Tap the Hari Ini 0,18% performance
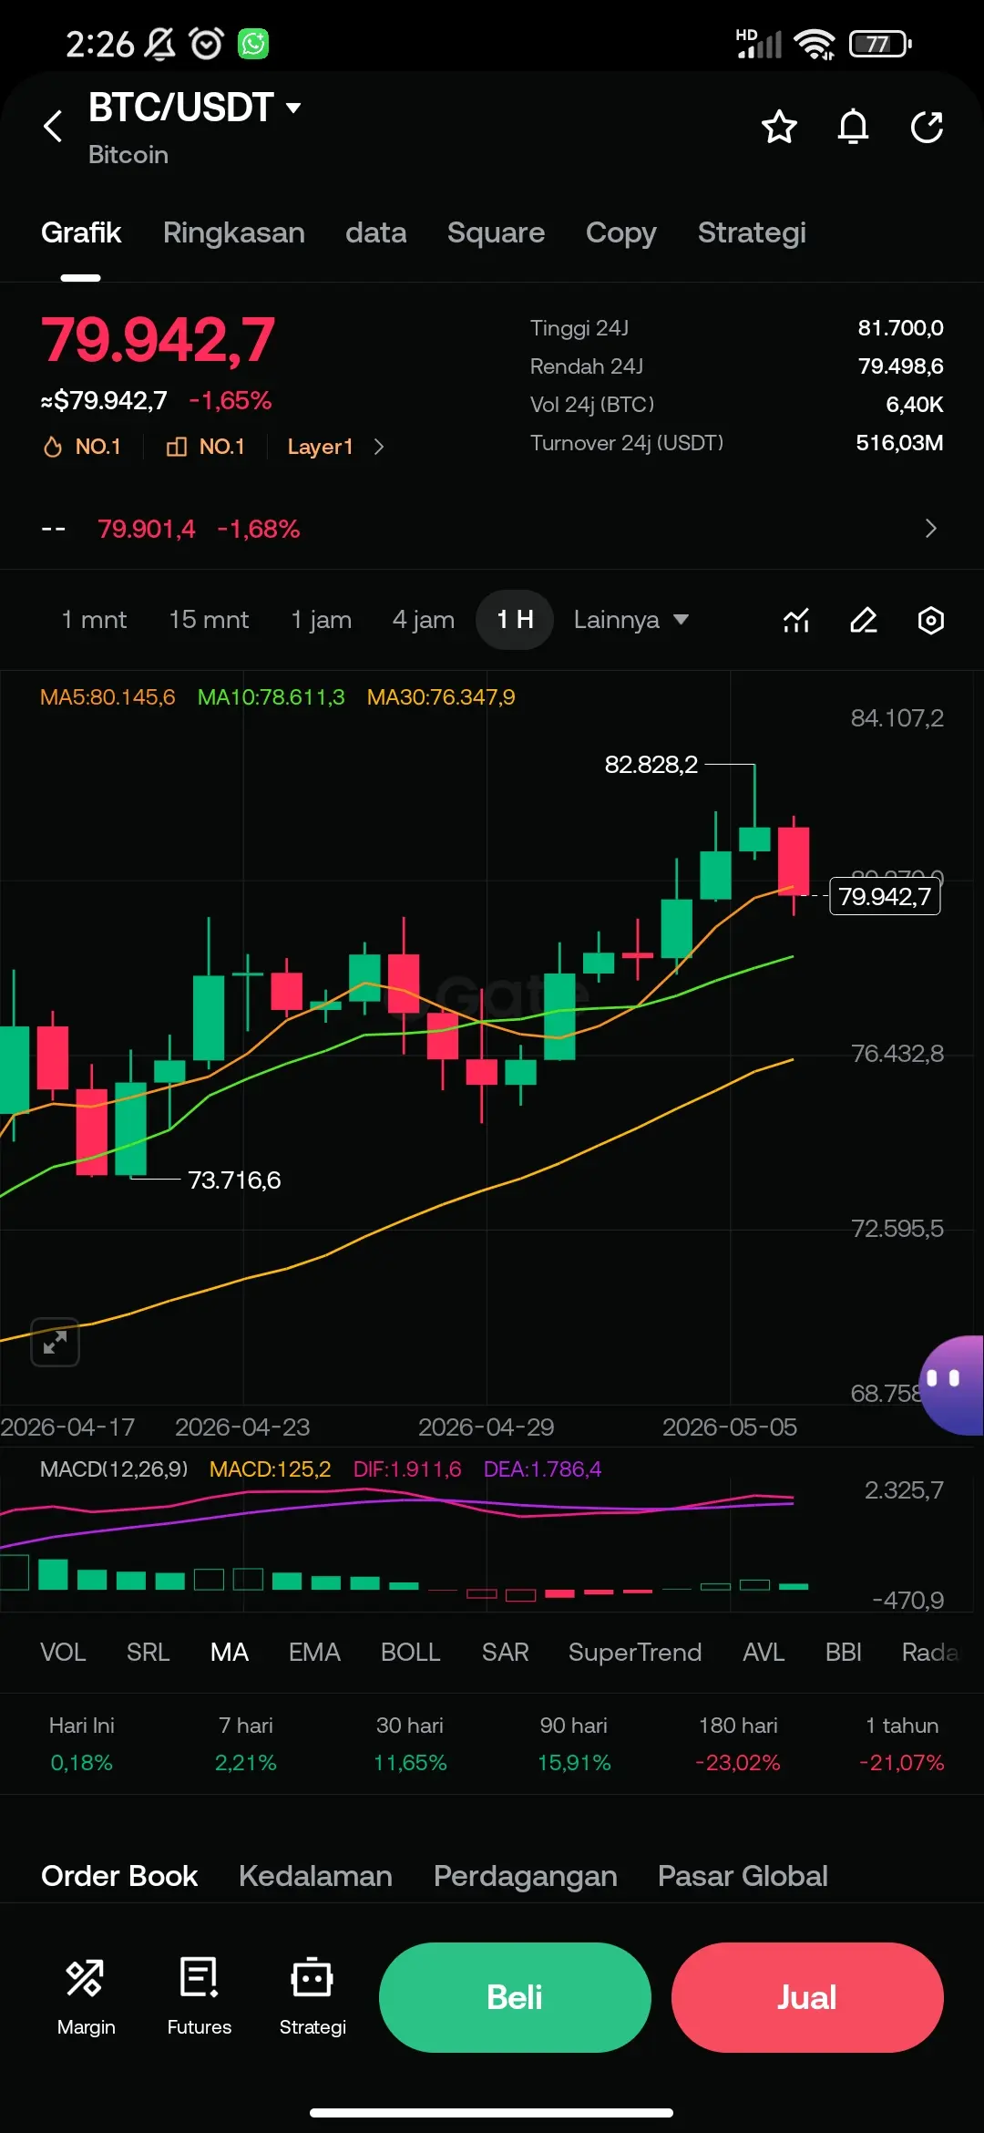Viewport: 984px width, 2133px height. [82, 1744]
